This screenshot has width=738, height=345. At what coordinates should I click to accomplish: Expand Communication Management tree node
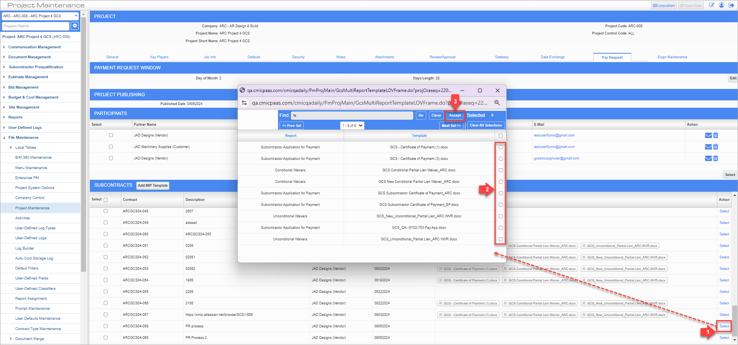(4, 47)
